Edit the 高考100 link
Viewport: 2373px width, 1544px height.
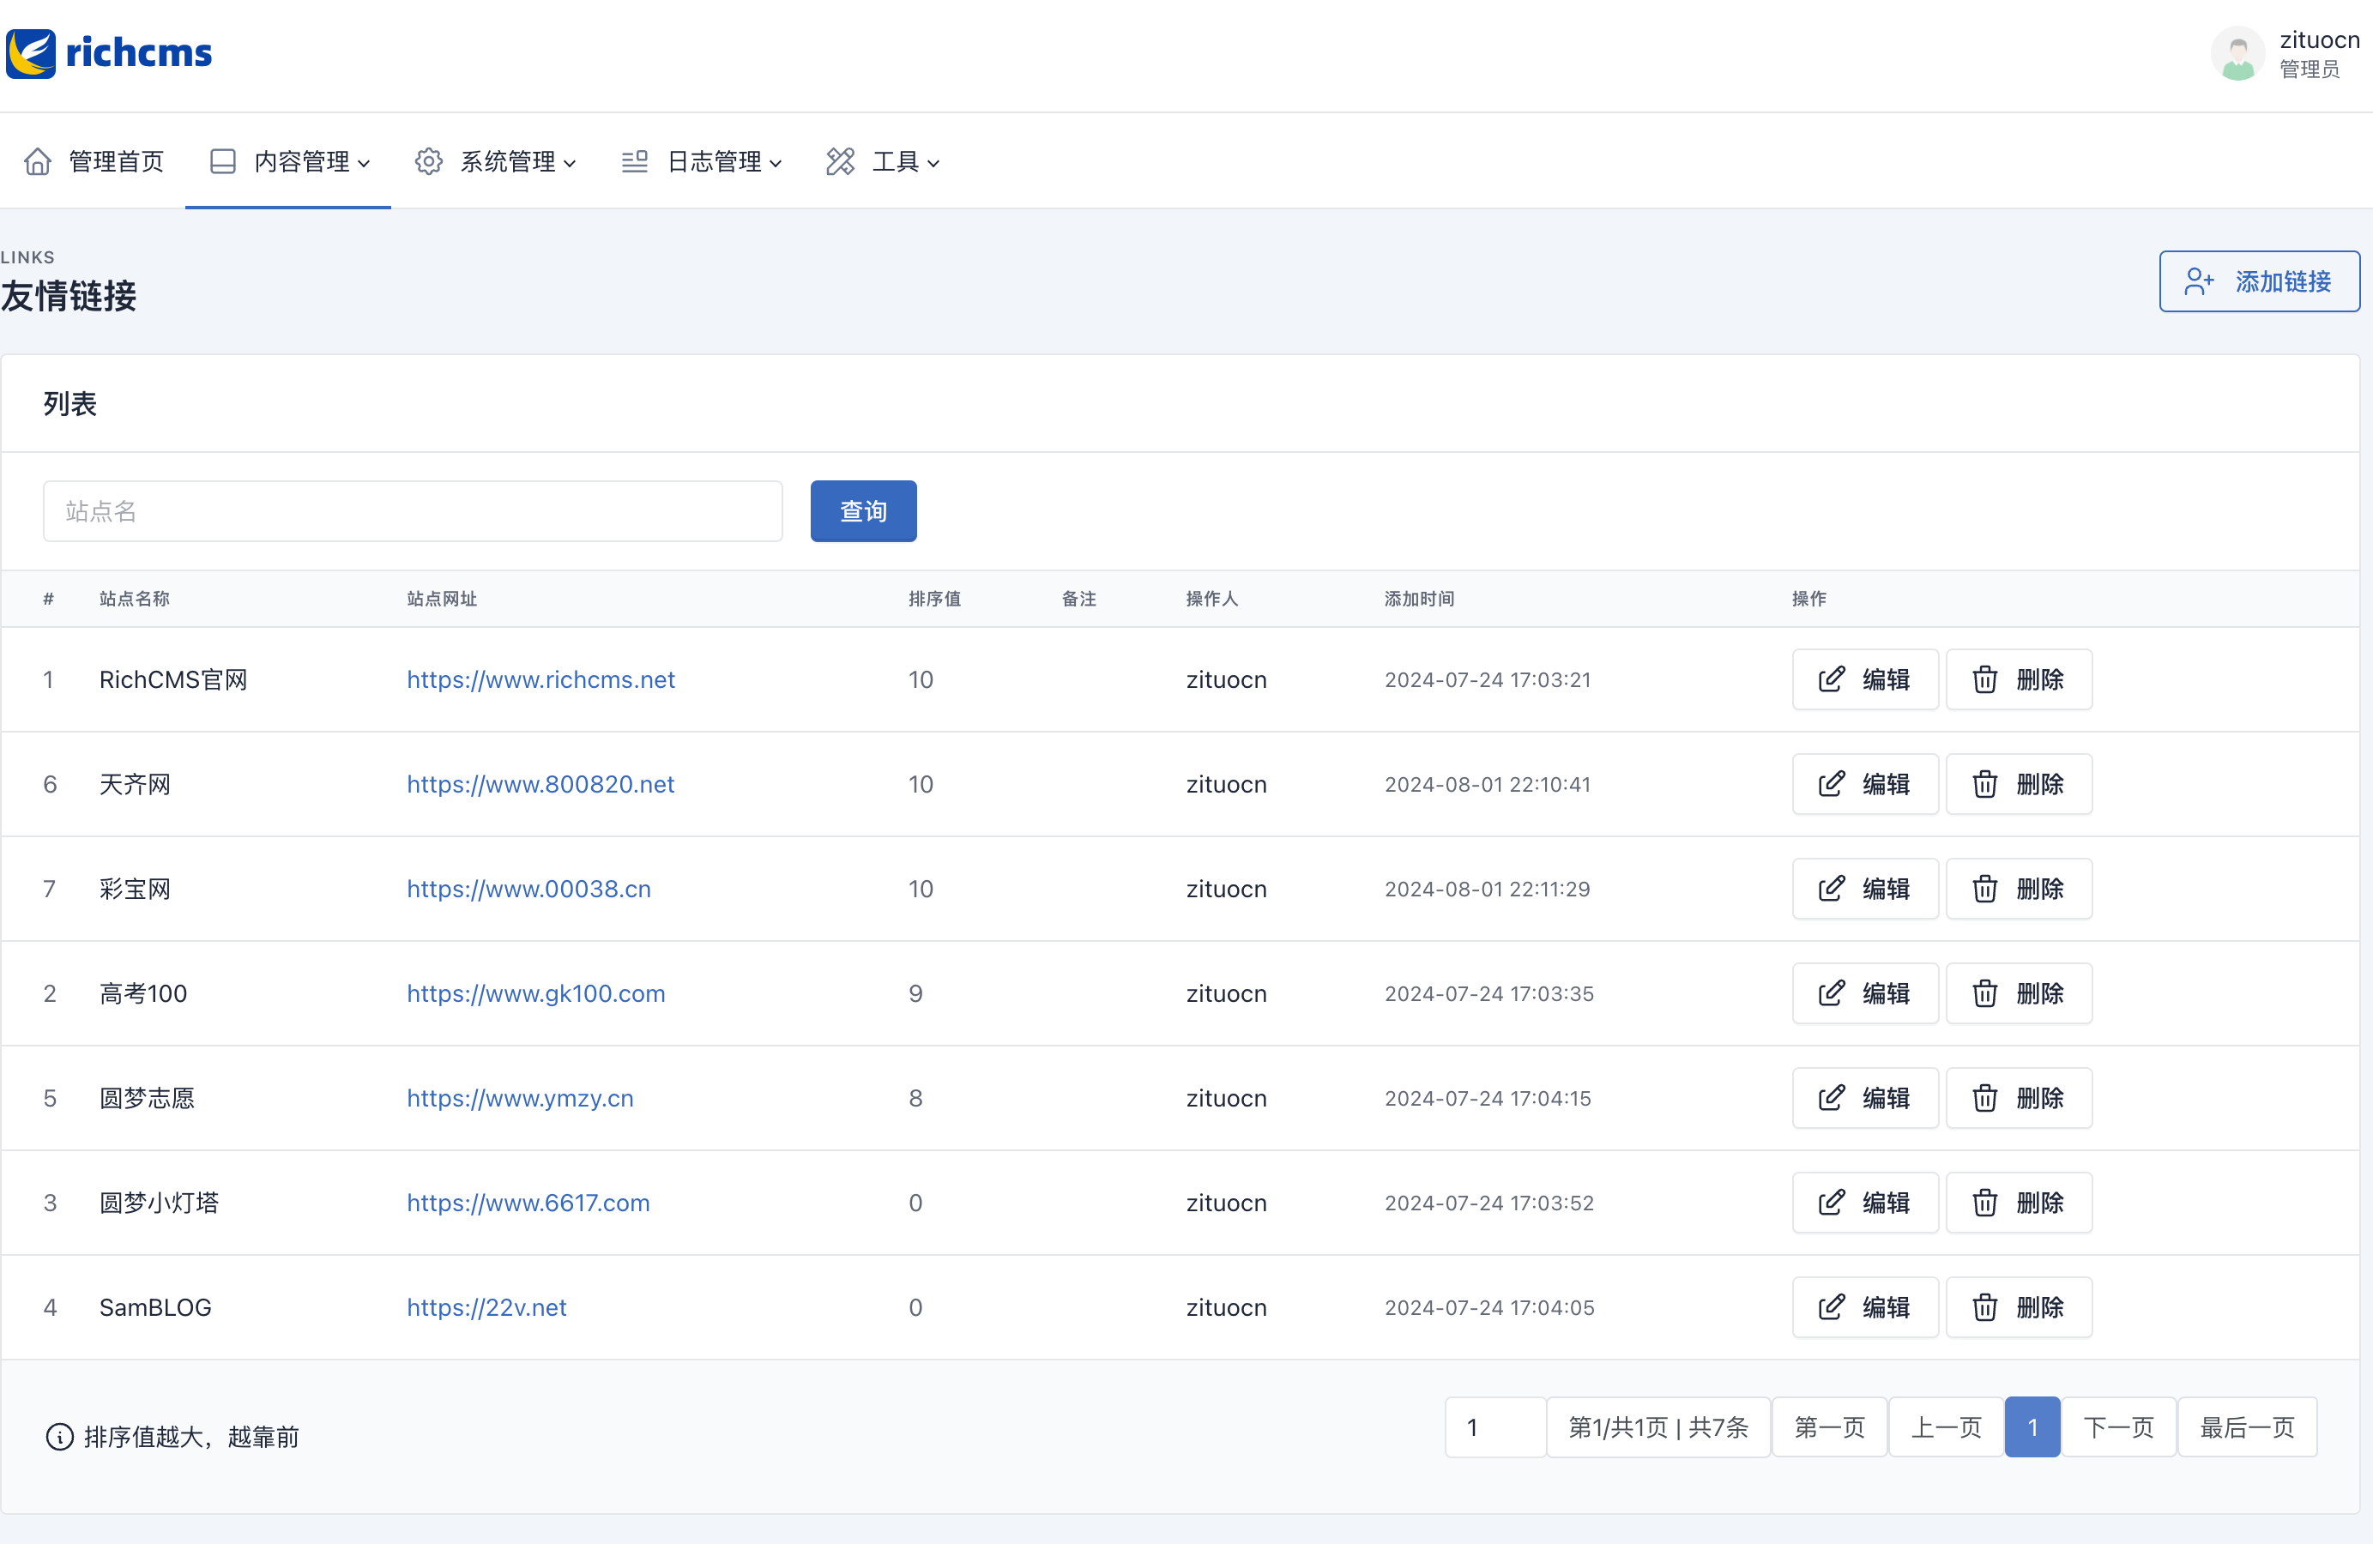click(x=1864, y=994)
